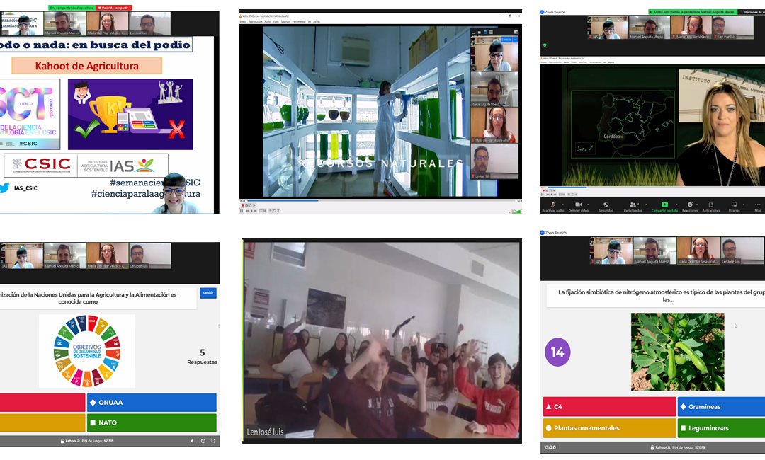Choose the Leguminosas answer
This screenshot has height=460, width=765.
(721, 428)
